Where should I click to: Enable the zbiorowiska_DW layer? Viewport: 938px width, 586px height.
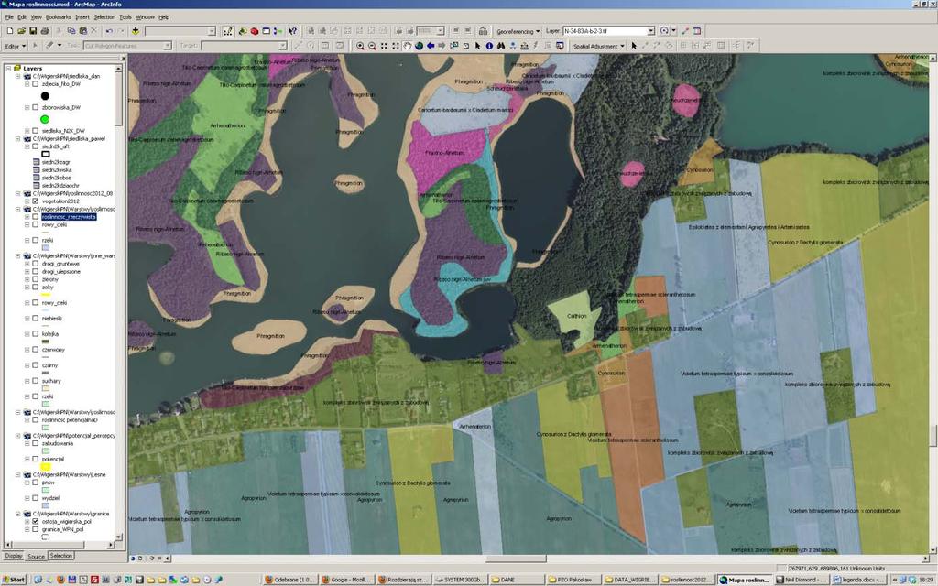coord(36,108)
